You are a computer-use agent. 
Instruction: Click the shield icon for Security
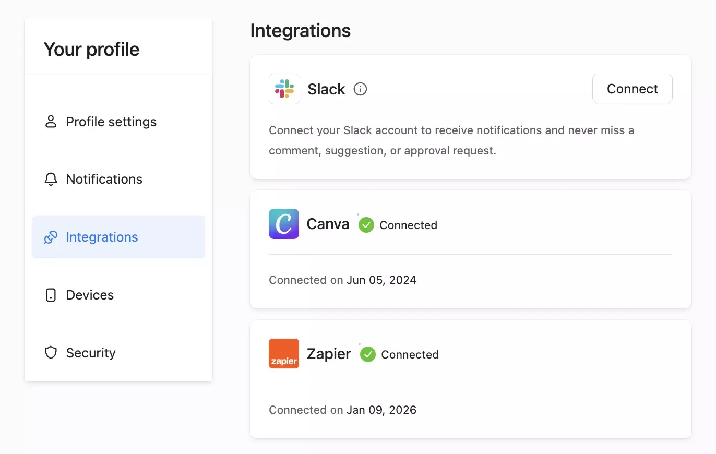[x=51, y=353]
